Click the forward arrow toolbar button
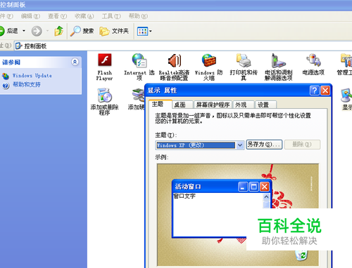This screenshot has height=268, width=352. (37, 31)
